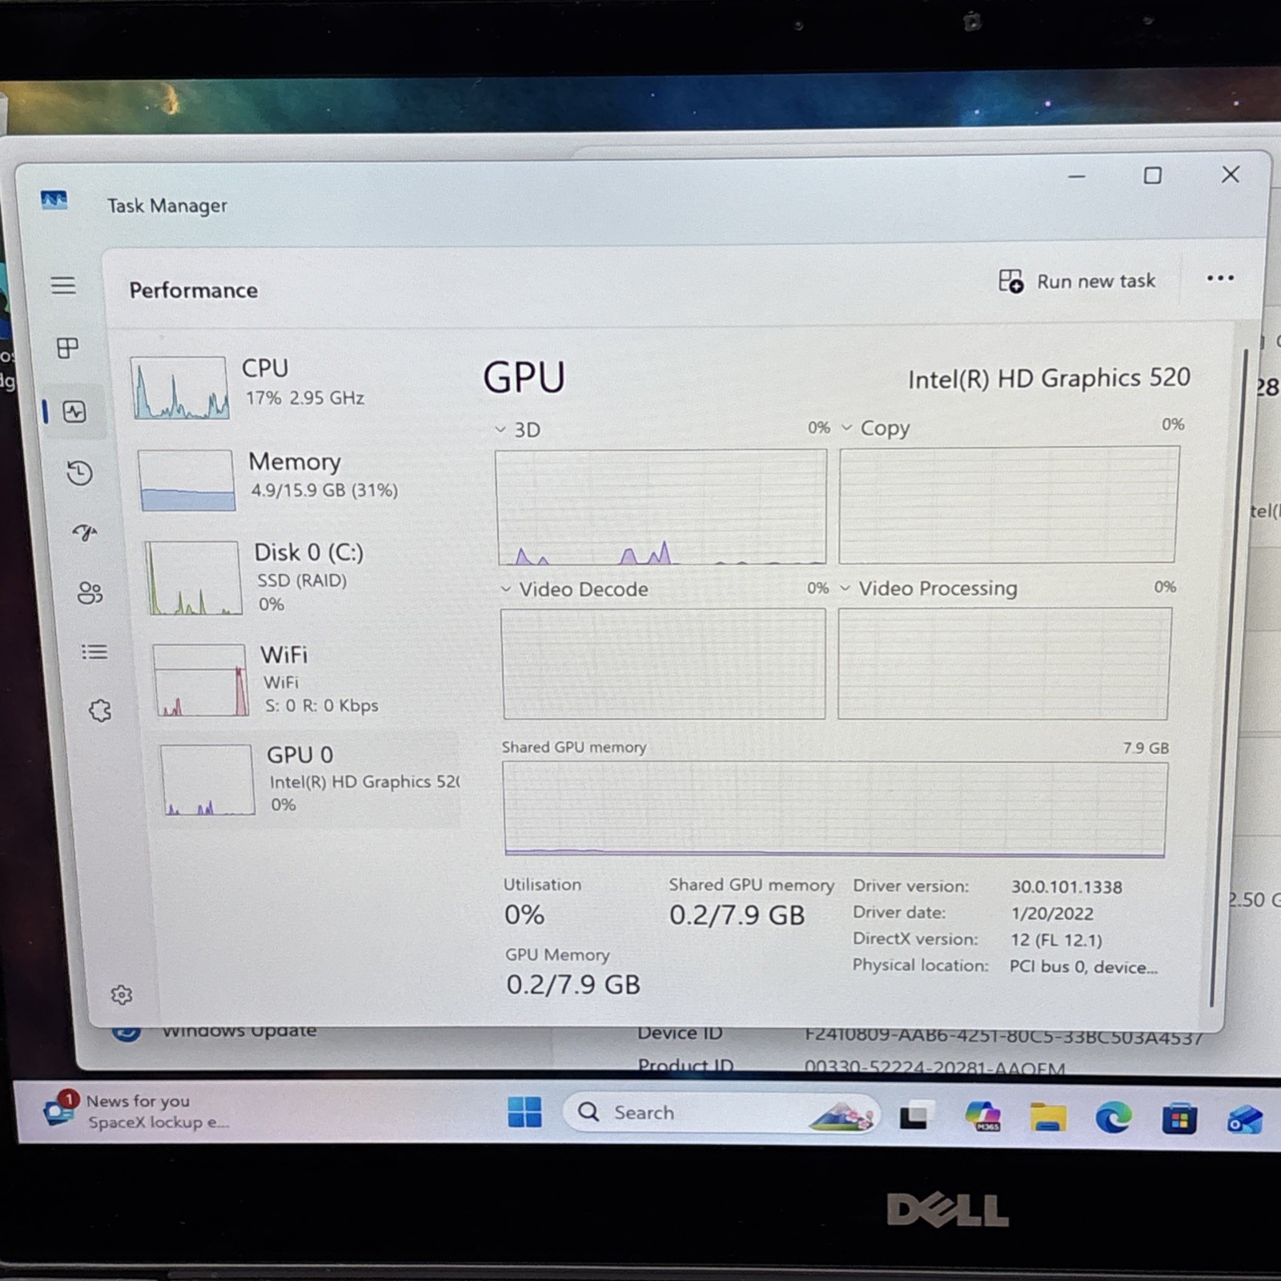Expand the Video Decode engine dropdown
The image size is (1281, 1281).
[x=506, y=589]
